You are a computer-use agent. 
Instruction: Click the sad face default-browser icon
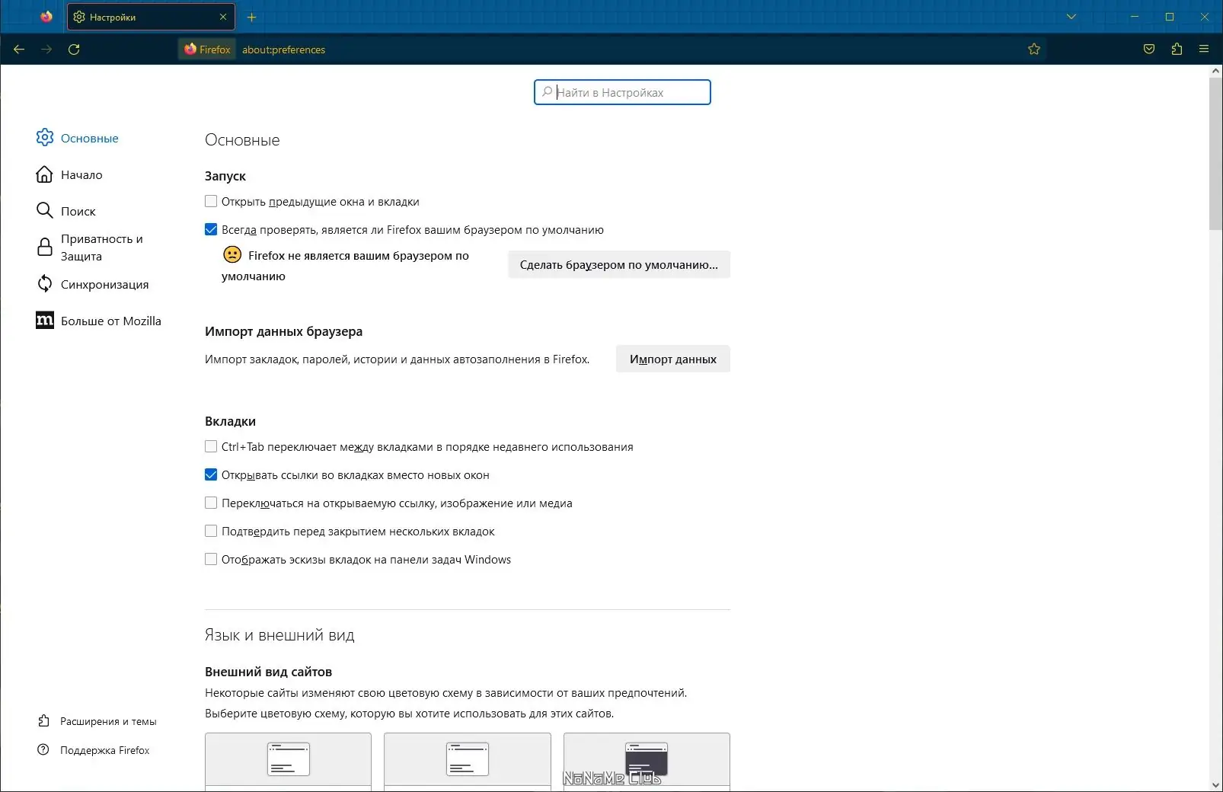pos(232,254)
